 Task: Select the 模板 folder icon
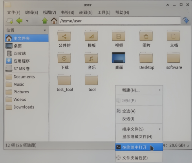click(x=91, y=36)
